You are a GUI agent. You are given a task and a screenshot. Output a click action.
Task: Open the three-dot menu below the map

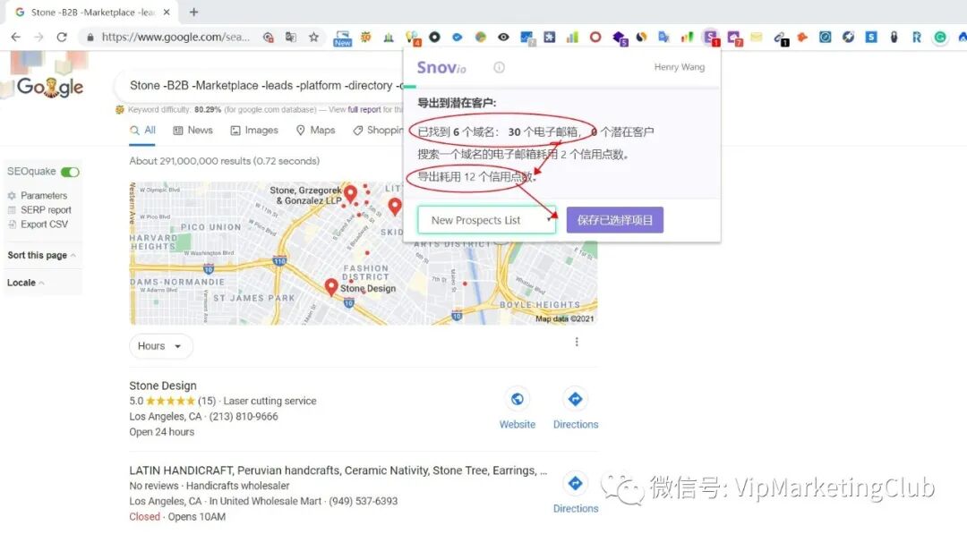point(577,342)
